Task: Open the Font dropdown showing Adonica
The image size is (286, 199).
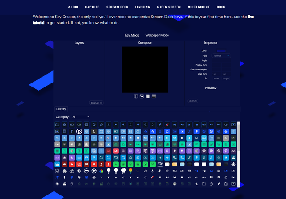Action: coord(221,56)
